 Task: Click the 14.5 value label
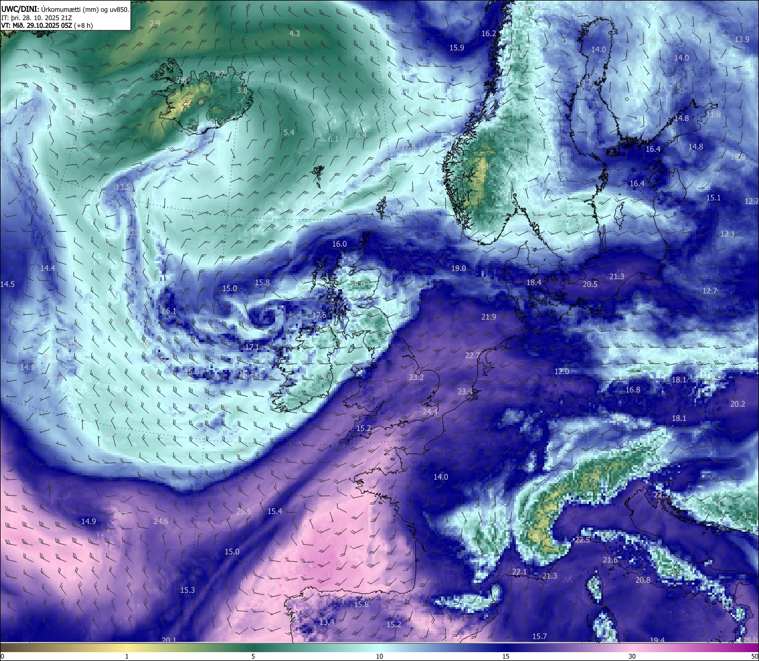tap(7, 284)
